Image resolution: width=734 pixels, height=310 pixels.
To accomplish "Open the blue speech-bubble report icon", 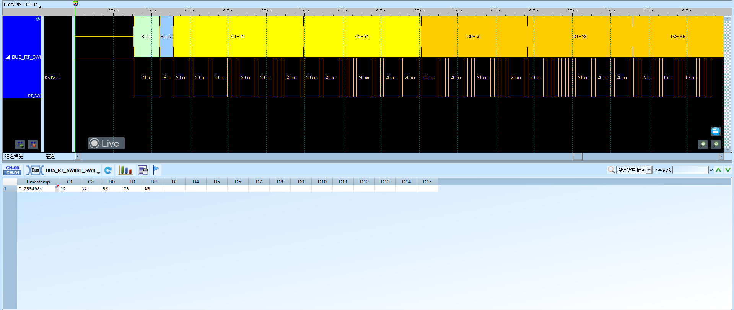I will (x=715, y=131).
